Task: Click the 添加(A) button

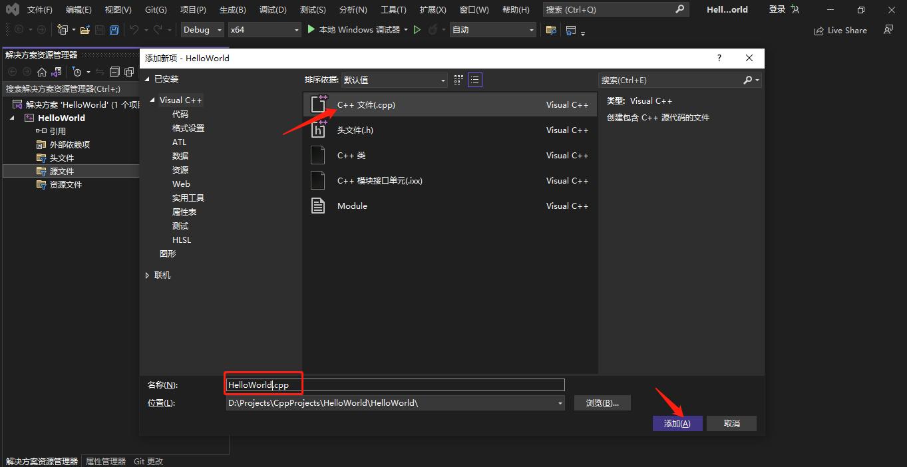Action: (x=677, y=423)
